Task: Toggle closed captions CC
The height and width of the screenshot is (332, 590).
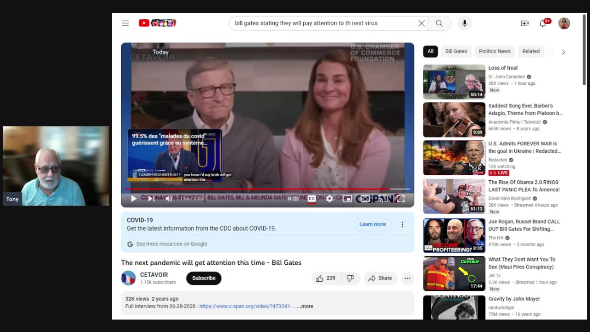Action: pyautogui.click(x=312, y=198)
